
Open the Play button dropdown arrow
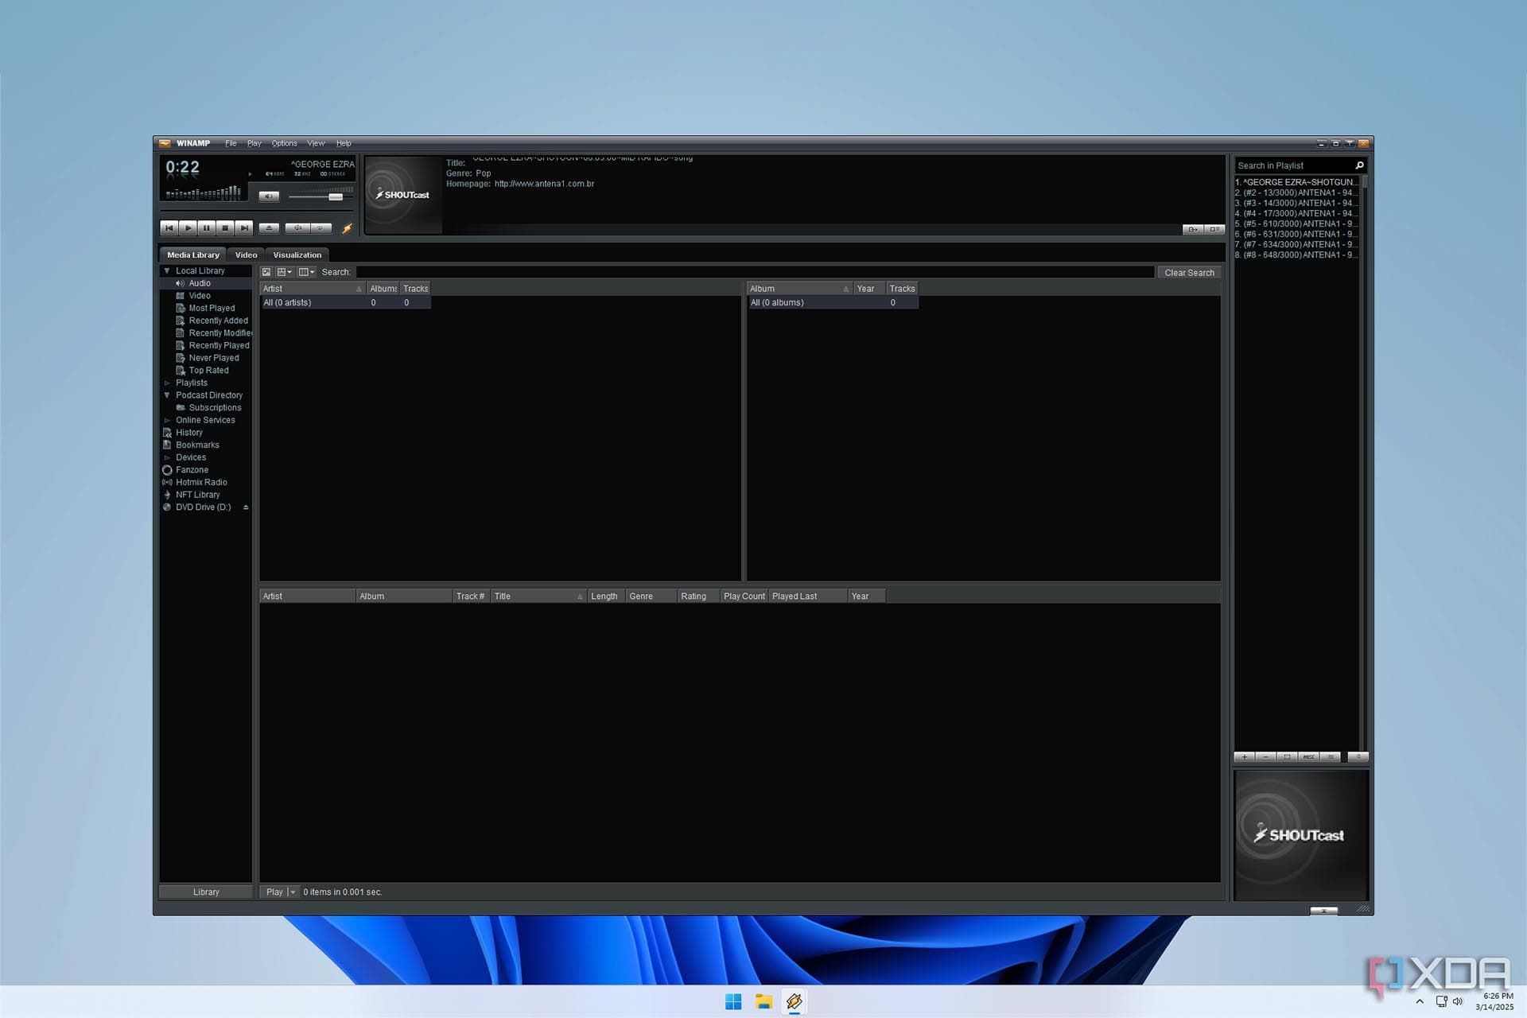click(293, 892)
